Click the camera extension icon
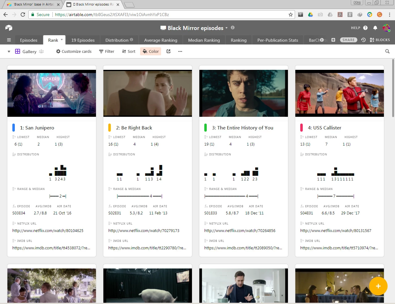The height and width of the screenshot is (304, 395). point(320,15)
